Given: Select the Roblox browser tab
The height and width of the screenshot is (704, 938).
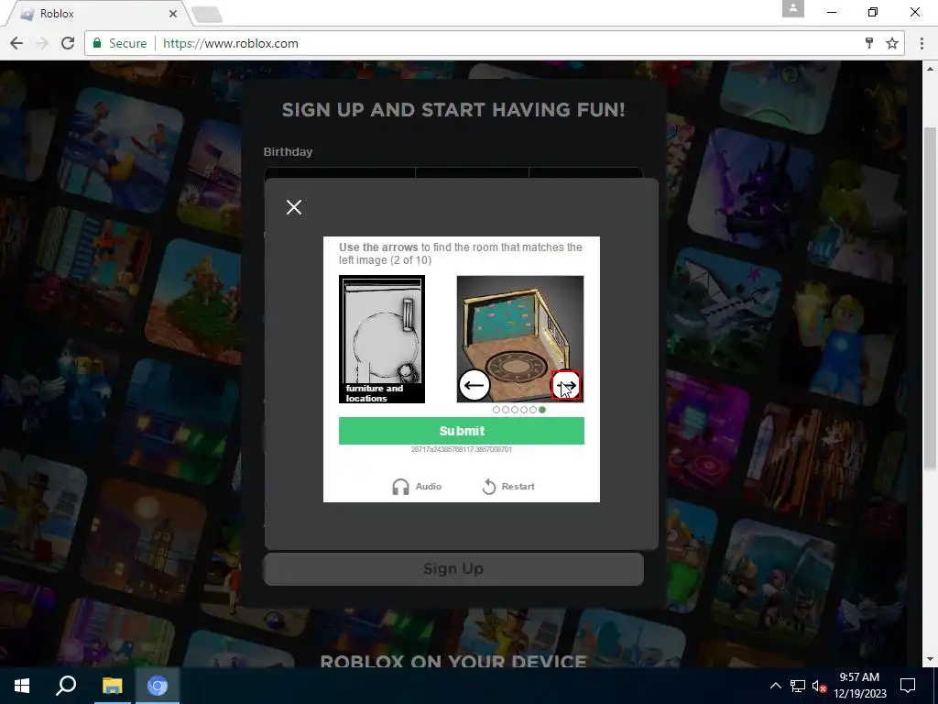Looking at the screenshot, I should pos(99,13).
